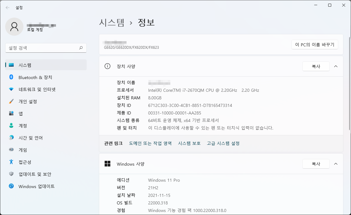The width and height of the screenshot is (351, 215).
Task: Click the 업데이트 및 보안 shield icon
Action: point(11,174)
